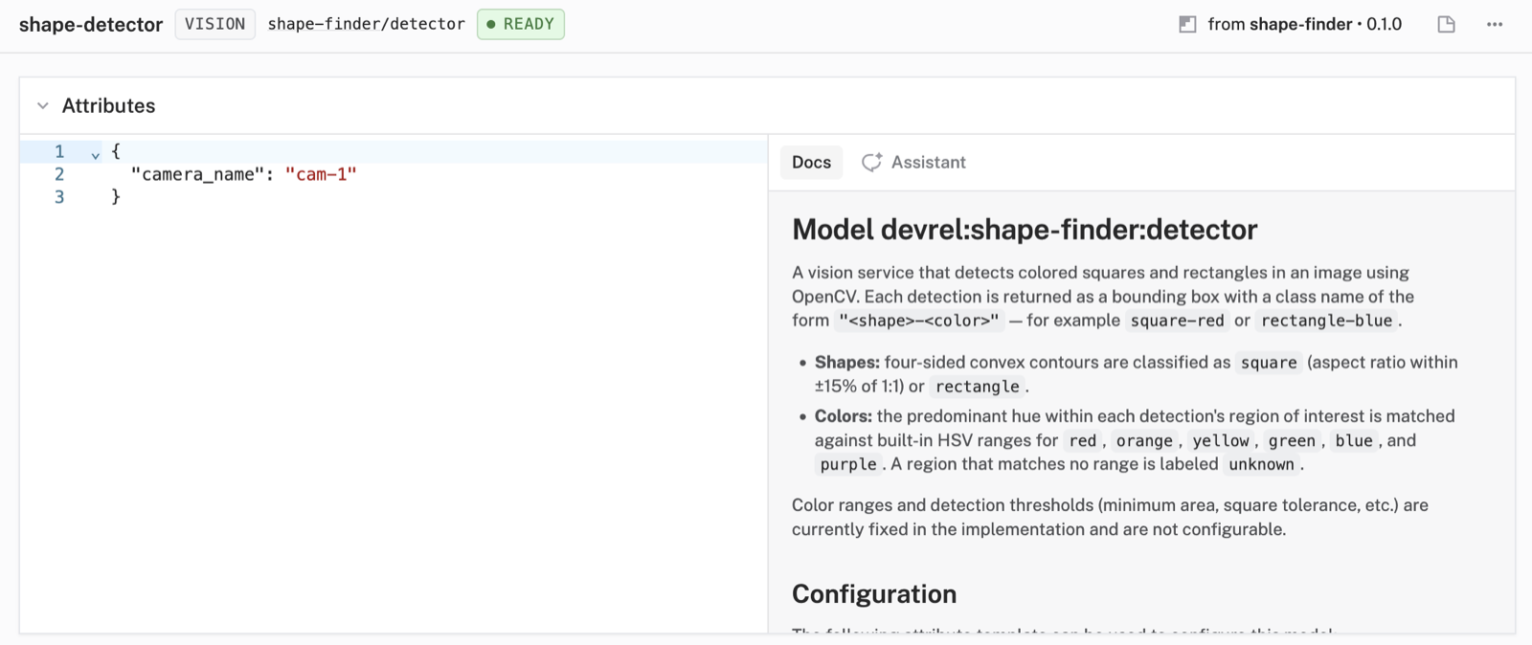1532x645 pixels.
Task: Click the green color code term
Action: 1292,441
